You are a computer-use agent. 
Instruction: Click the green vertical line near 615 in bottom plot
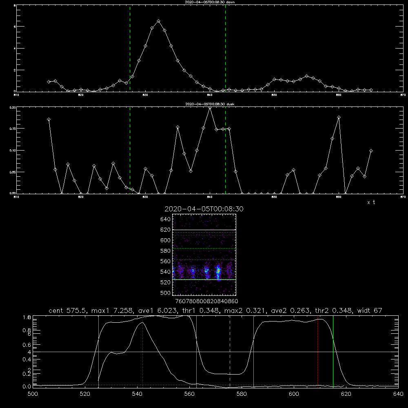point(333,351)
